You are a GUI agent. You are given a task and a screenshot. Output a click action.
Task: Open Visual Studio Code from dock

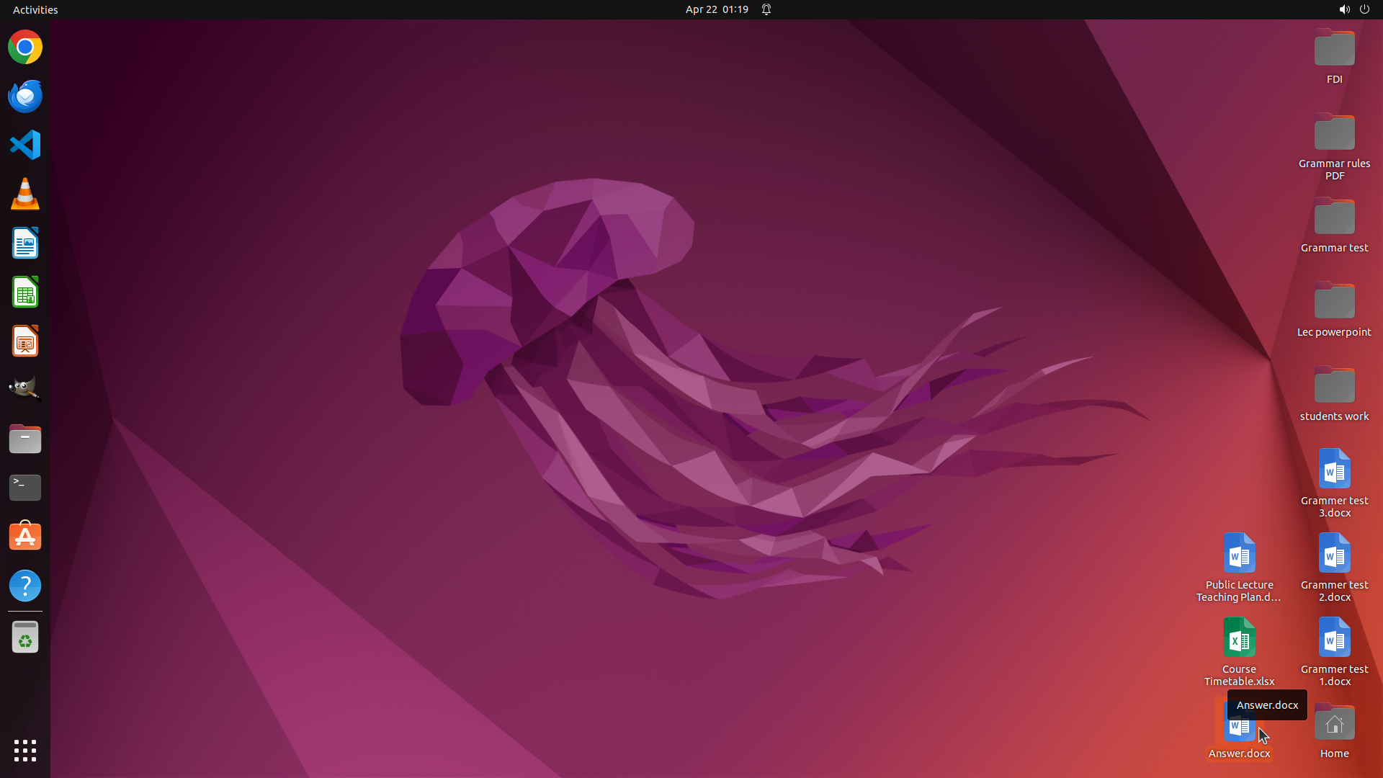[25, 145]
